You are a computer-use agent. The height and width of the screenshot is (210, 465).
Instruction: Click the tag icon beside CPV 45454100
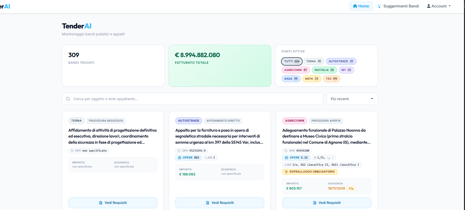pos(286,151)
